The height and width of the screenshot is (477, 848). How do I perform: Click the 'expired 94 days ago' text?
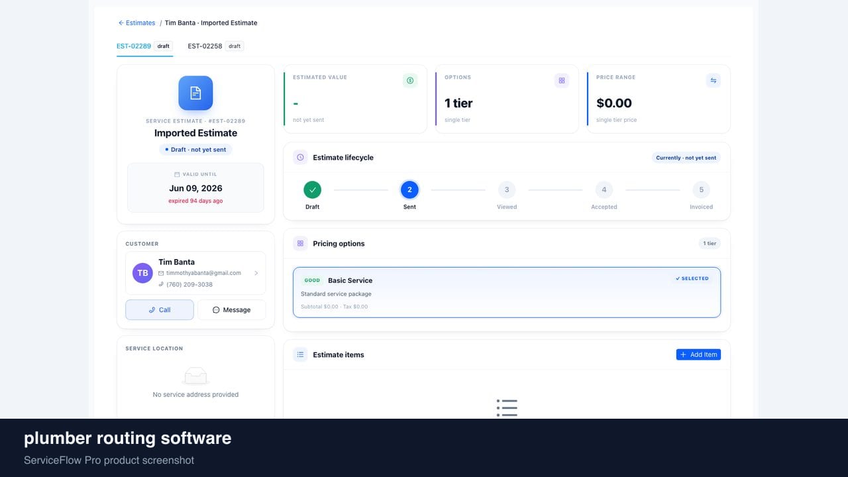point(195,201)
